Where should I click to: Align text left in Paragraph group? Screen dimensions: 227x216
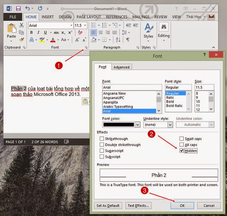[94, 33]
